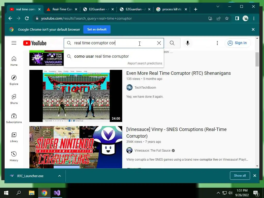Screen dimensions: 264x198
Task: Click the Vinesauce channel avatar
Action: pos(129,150)
